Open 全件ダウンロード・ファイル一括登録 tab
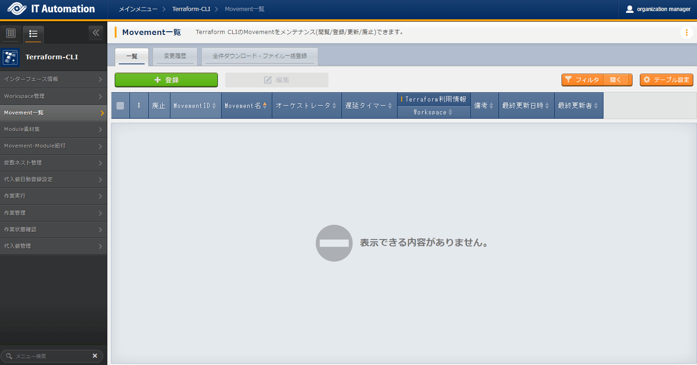This screenshot has height=365, width=697. point(259,57)
